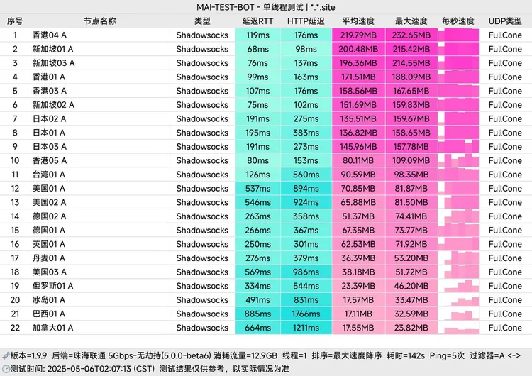The height and width of the screenshot is (376, 532).
Task: Select the 新加坡01 A node name
Action: pos(52,49)
